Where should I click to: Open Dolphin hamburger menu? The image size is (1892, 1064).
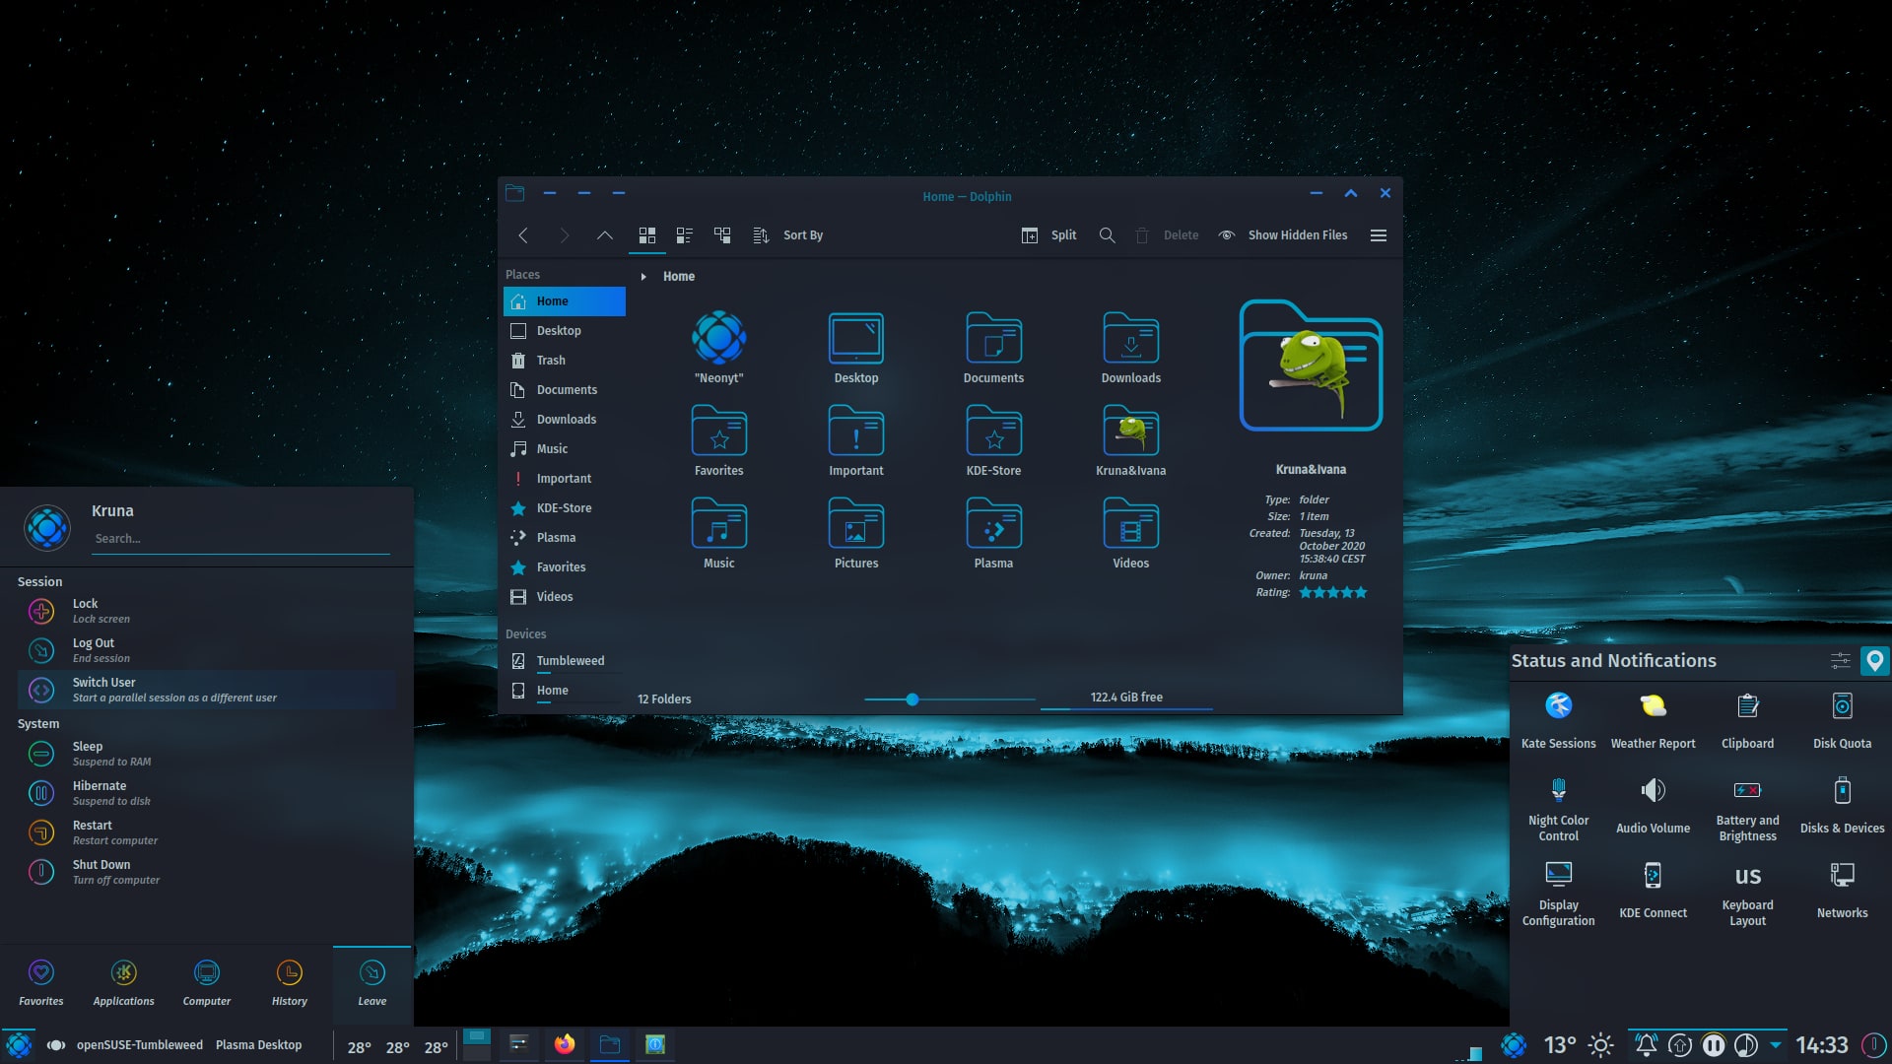tap(1379, 235)
